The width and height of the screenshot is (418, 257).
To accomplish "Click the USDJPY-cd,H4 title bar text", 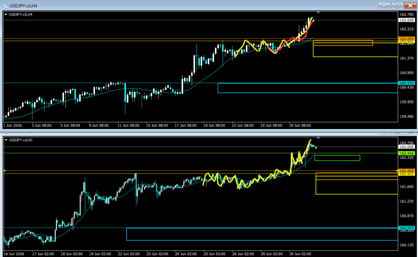I will [23, 6].
